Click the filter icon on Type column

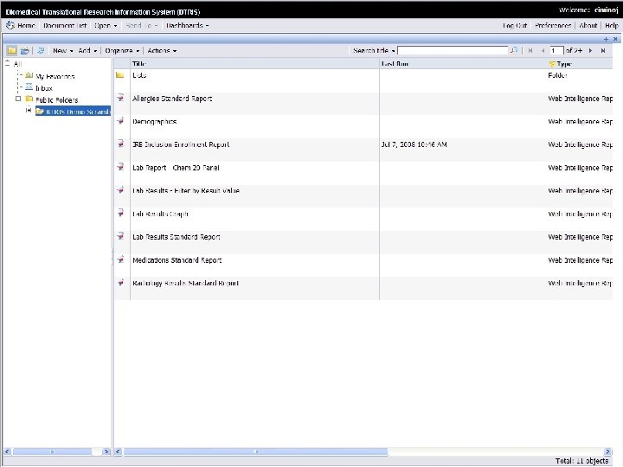point(551,64)
